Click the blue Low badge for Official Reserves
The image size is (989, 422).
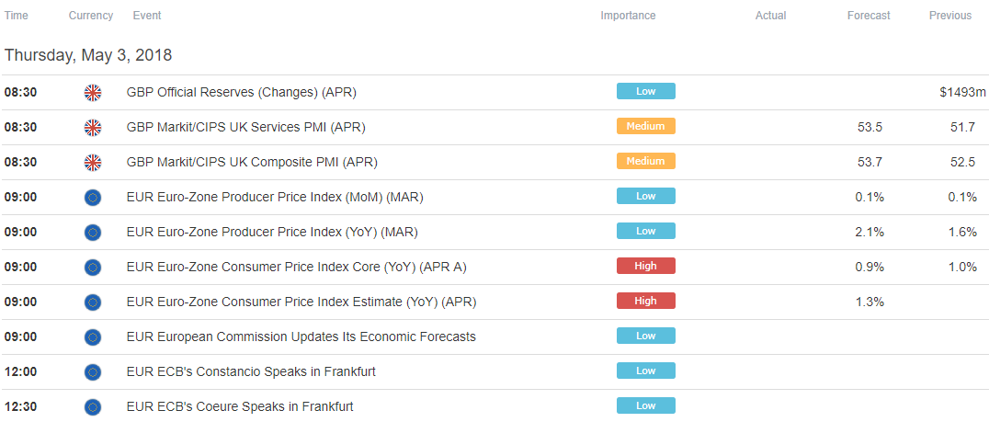point(646,91)
